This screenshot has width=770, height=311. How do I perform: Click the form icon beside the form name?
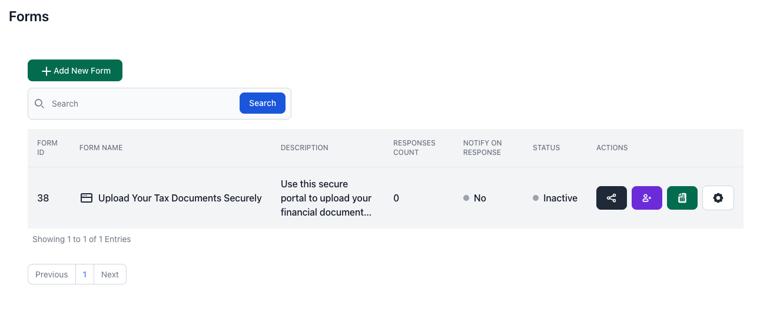pos(87,198)
